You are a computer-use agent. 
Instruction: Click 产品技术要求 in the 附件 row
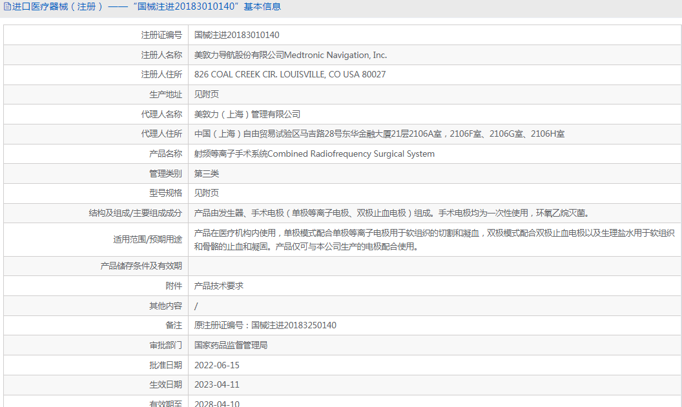point(219,286)
